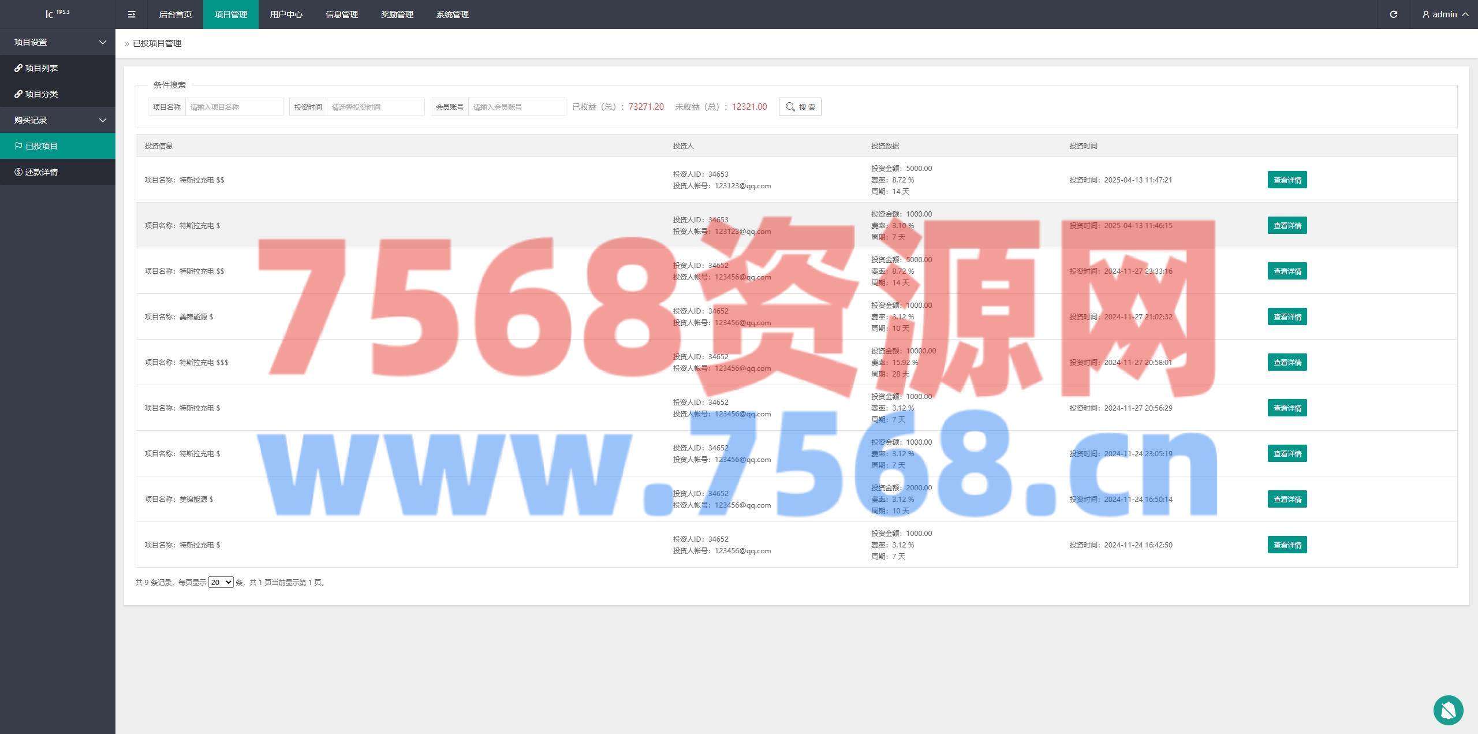Click 查看详情 for last row 16:42:50
The width and height of the screenshot is (1478, 734).
(x=1287, y=545)
